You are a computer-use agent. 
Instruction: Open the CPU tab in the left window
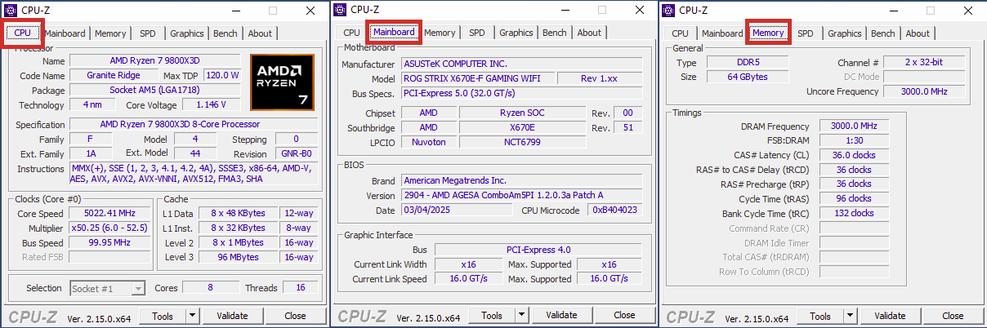[23, 33]
